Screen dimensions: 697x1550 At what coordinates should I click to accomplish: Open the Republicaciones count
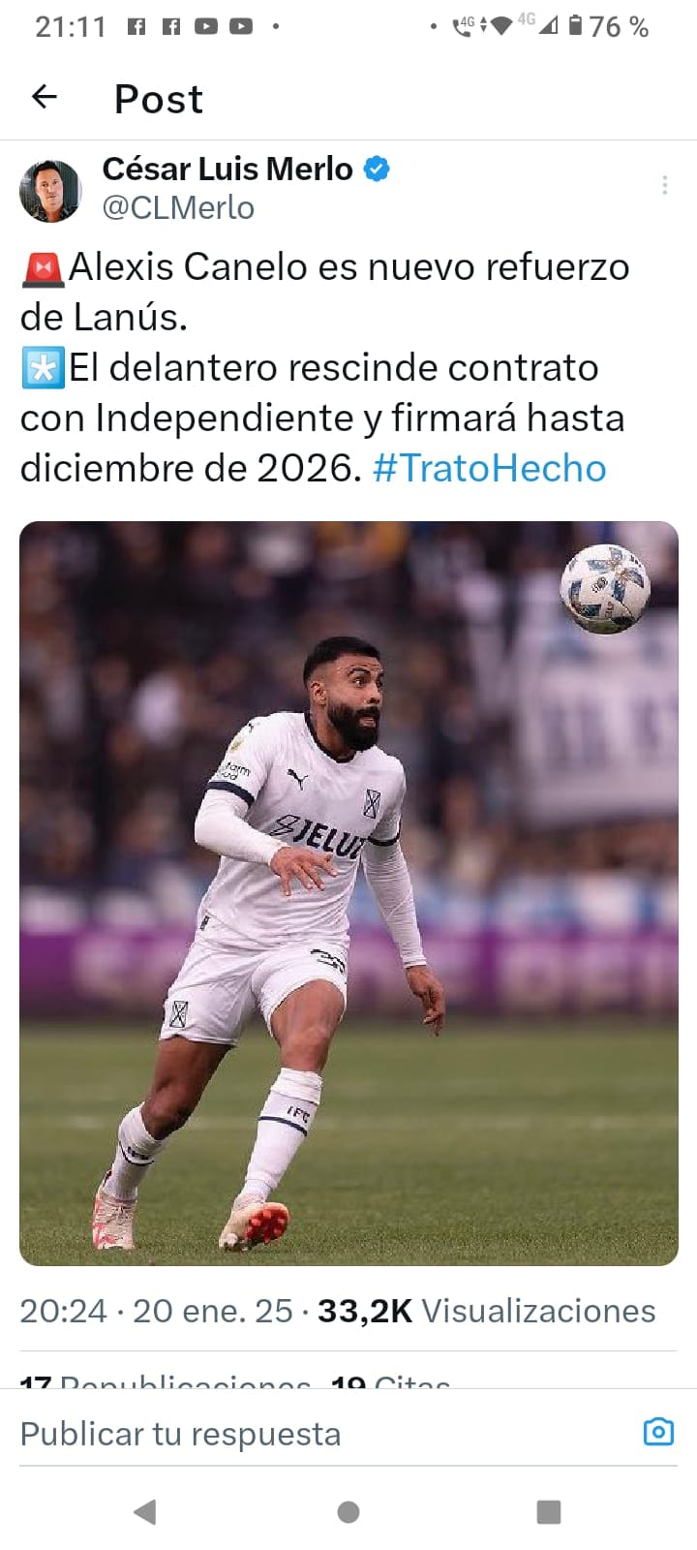pos(166,1379)
